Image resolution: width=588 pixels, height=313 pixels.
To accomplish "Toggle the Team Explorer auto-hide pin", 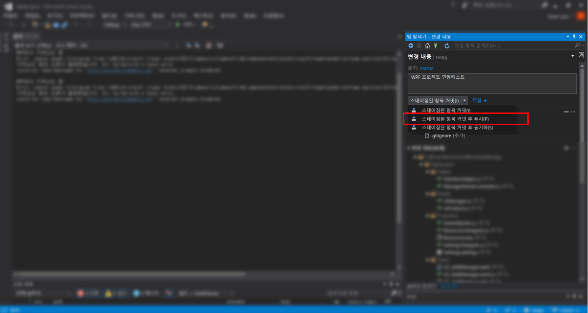I will coord(574,37).
